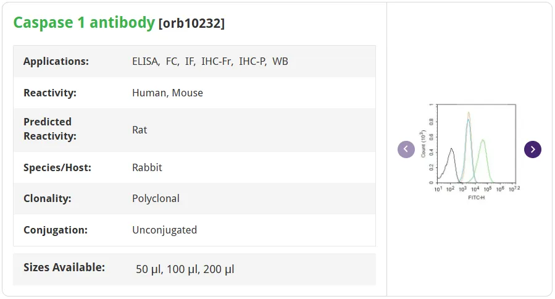Choose the 50 µl size option

coord(149,269)
